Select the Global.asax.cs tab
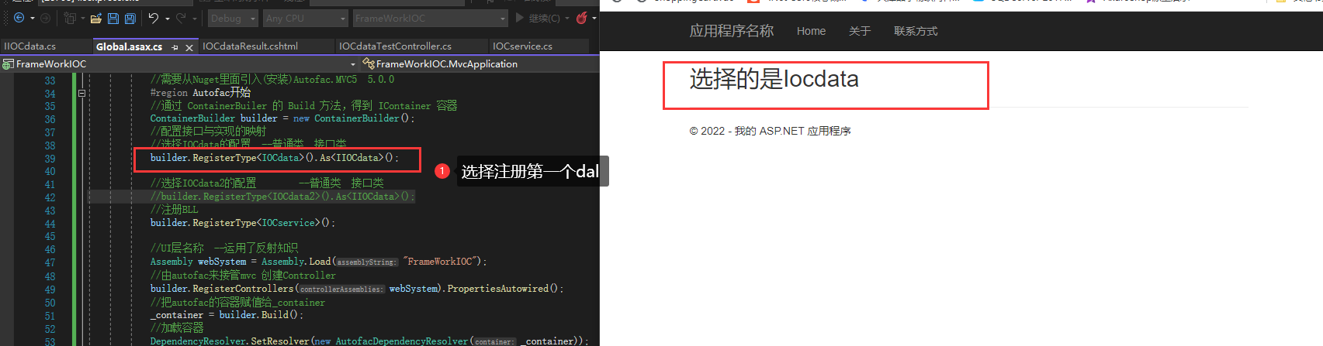The height and width of the screenshot is (346, 1323). (x=130, y=46)
